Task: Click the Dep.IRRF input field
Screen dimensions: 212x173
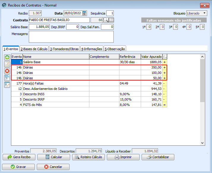Action: pyautogui.click(x=72, y=27)
